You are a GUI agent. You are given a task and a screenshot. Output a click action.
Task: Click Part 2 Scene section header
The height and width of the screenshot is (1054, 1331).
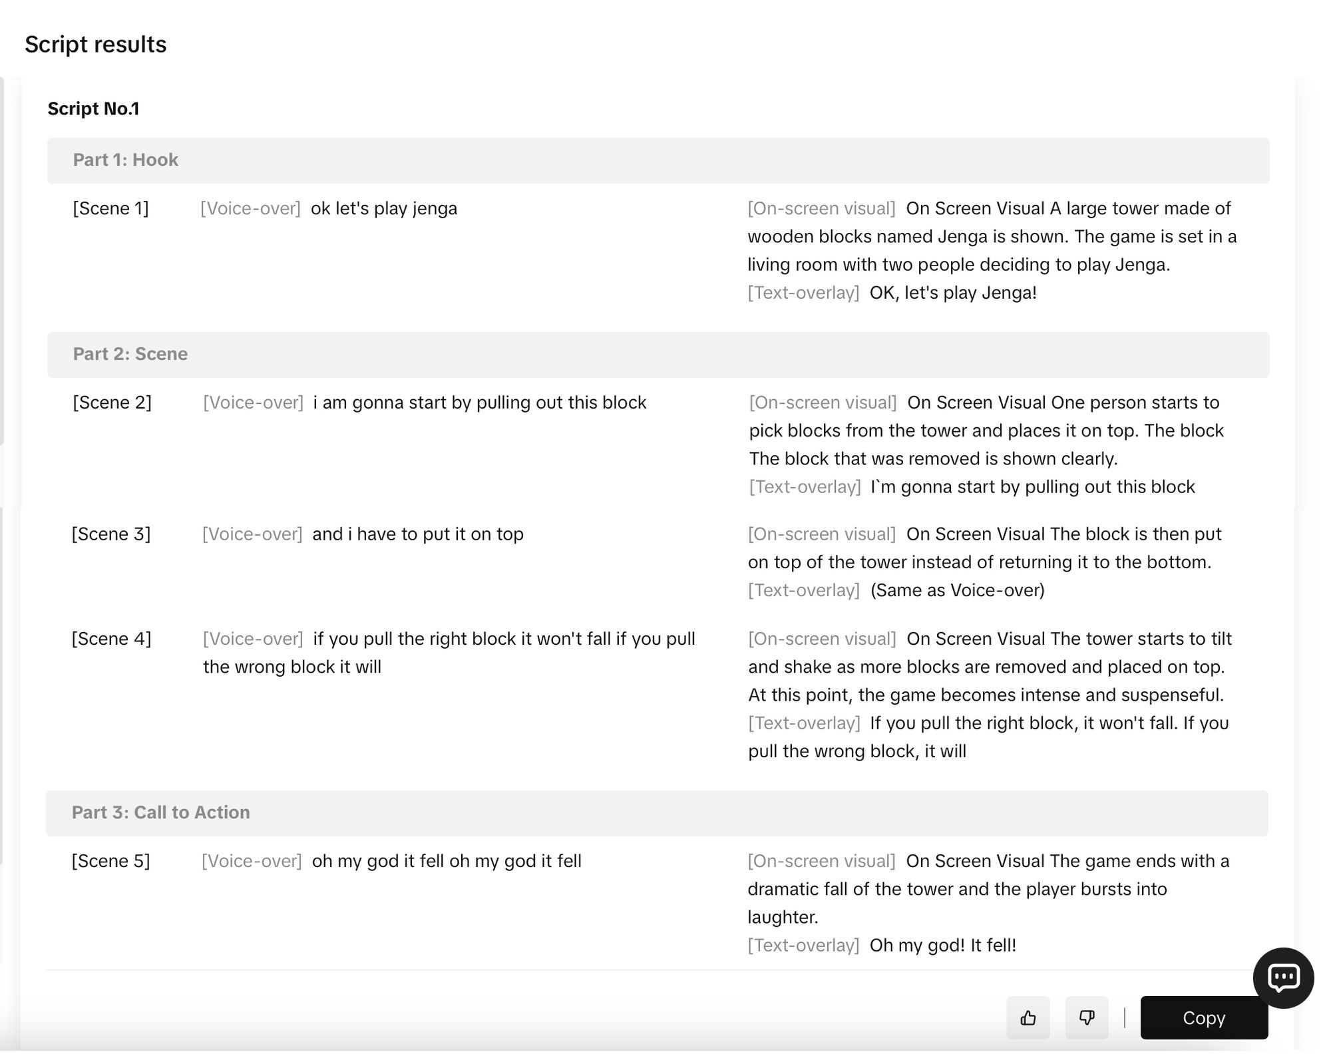click(130, 354)
